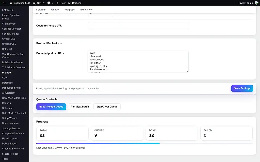Grab the textarea resize handle
This screenshot has height=162, width=260.
pyautogui.click(x=188, y=71)
